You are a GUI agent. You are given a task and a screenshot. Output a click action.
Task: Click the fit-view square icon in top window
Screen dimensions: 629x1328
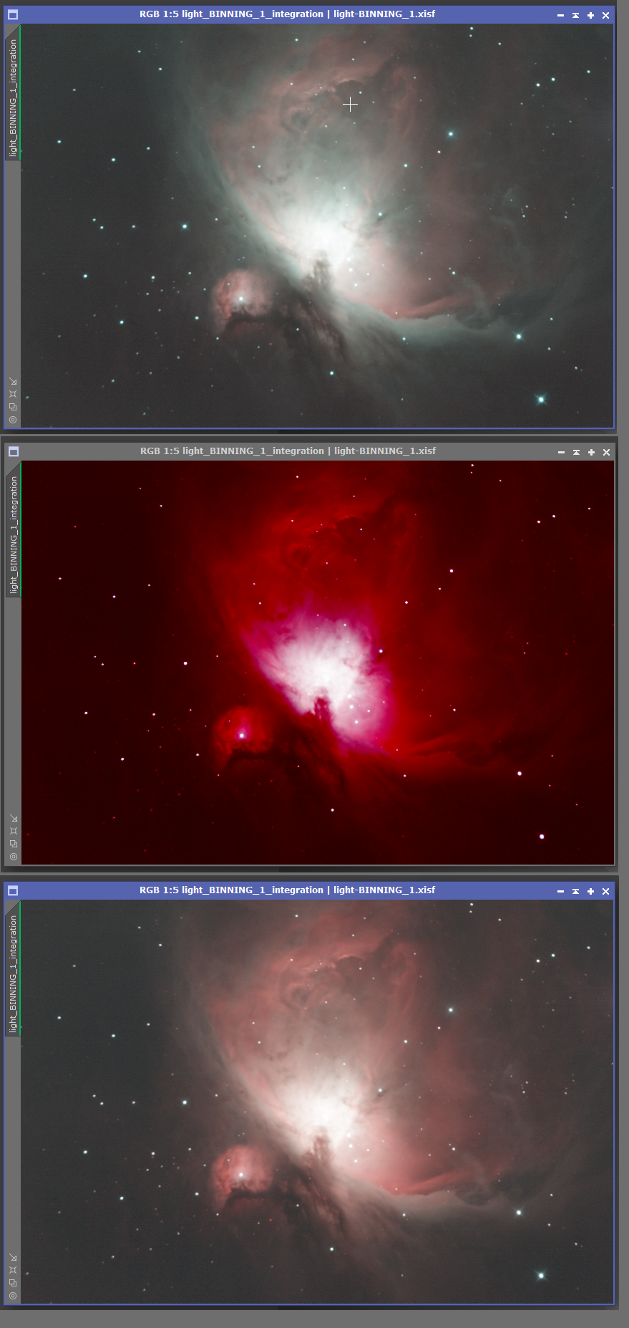click(x=13, y=394)
